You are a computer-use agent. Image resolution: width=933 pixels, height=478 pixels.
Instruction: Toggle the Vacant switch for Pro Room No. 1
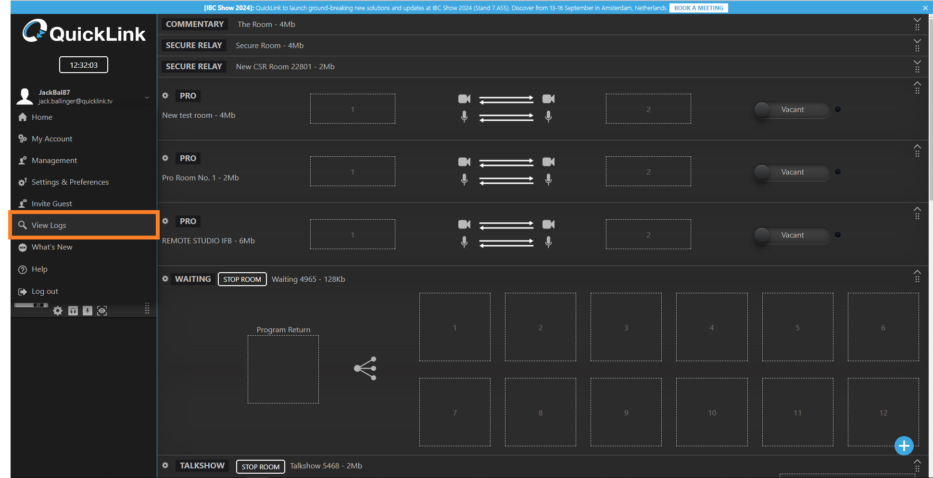tap(791, 172)
